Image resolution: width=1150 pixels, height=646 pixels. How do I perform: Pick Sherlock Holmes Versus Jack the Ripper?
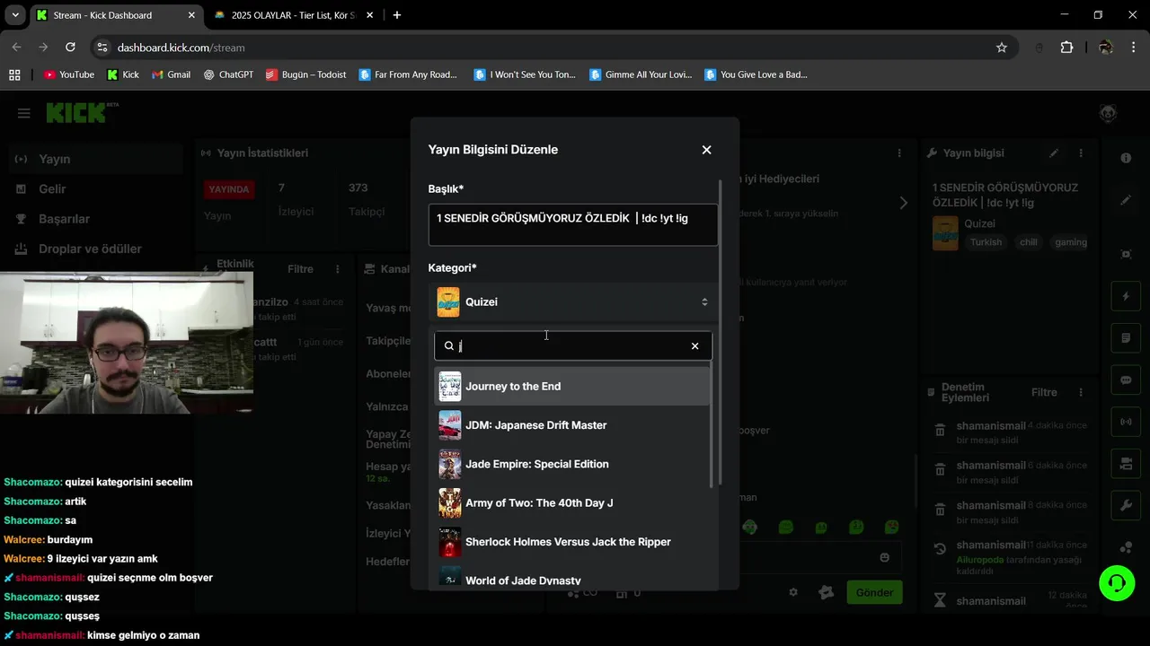coord(572,542)
